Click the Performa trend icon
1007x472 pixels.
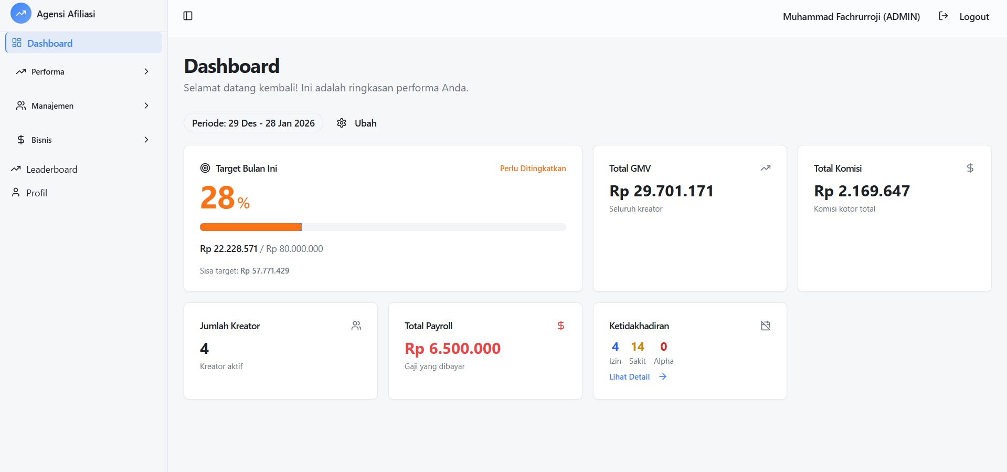tap(21, 71)
